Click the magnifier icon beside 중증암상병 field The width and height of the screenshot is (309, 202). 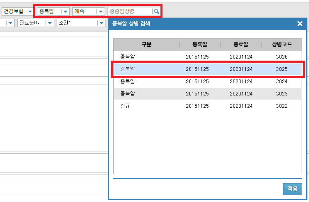click(x=156, y=11)
